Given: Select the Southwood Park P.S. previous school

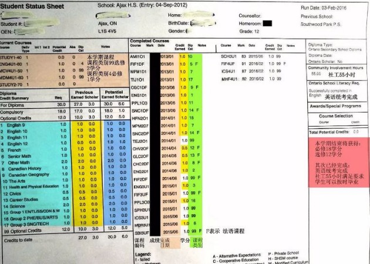Looking at the screenshot, I should coord(321,24).
